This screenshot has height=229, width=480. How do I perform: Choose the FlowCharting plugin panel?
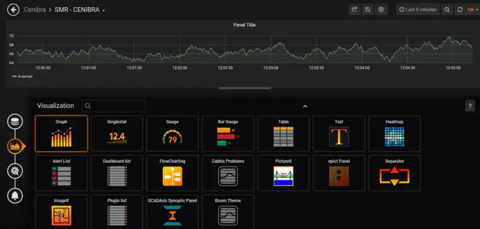[x=173, y=173]
